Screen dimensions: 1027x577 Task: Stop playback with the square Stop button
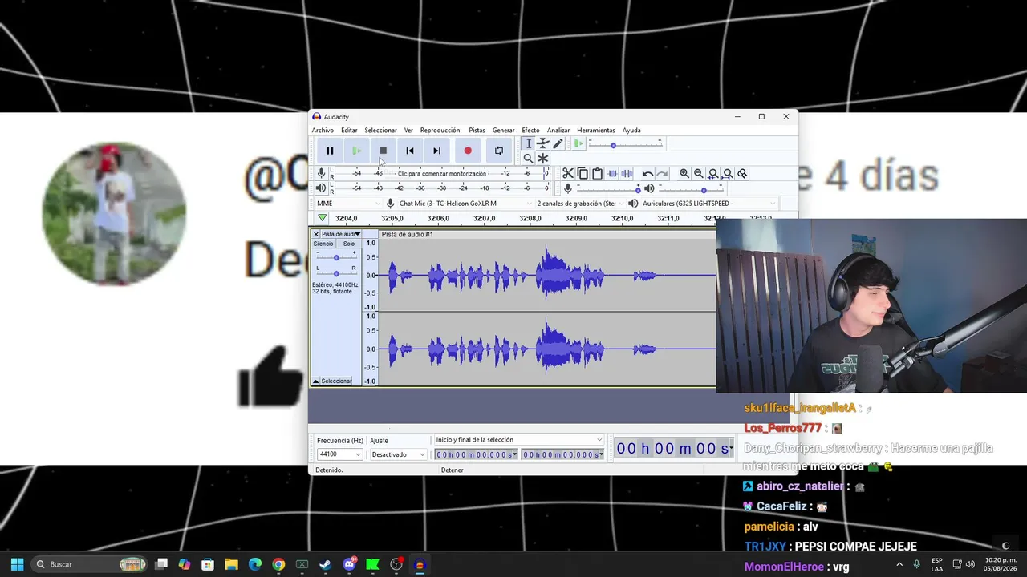coord(383,151)
